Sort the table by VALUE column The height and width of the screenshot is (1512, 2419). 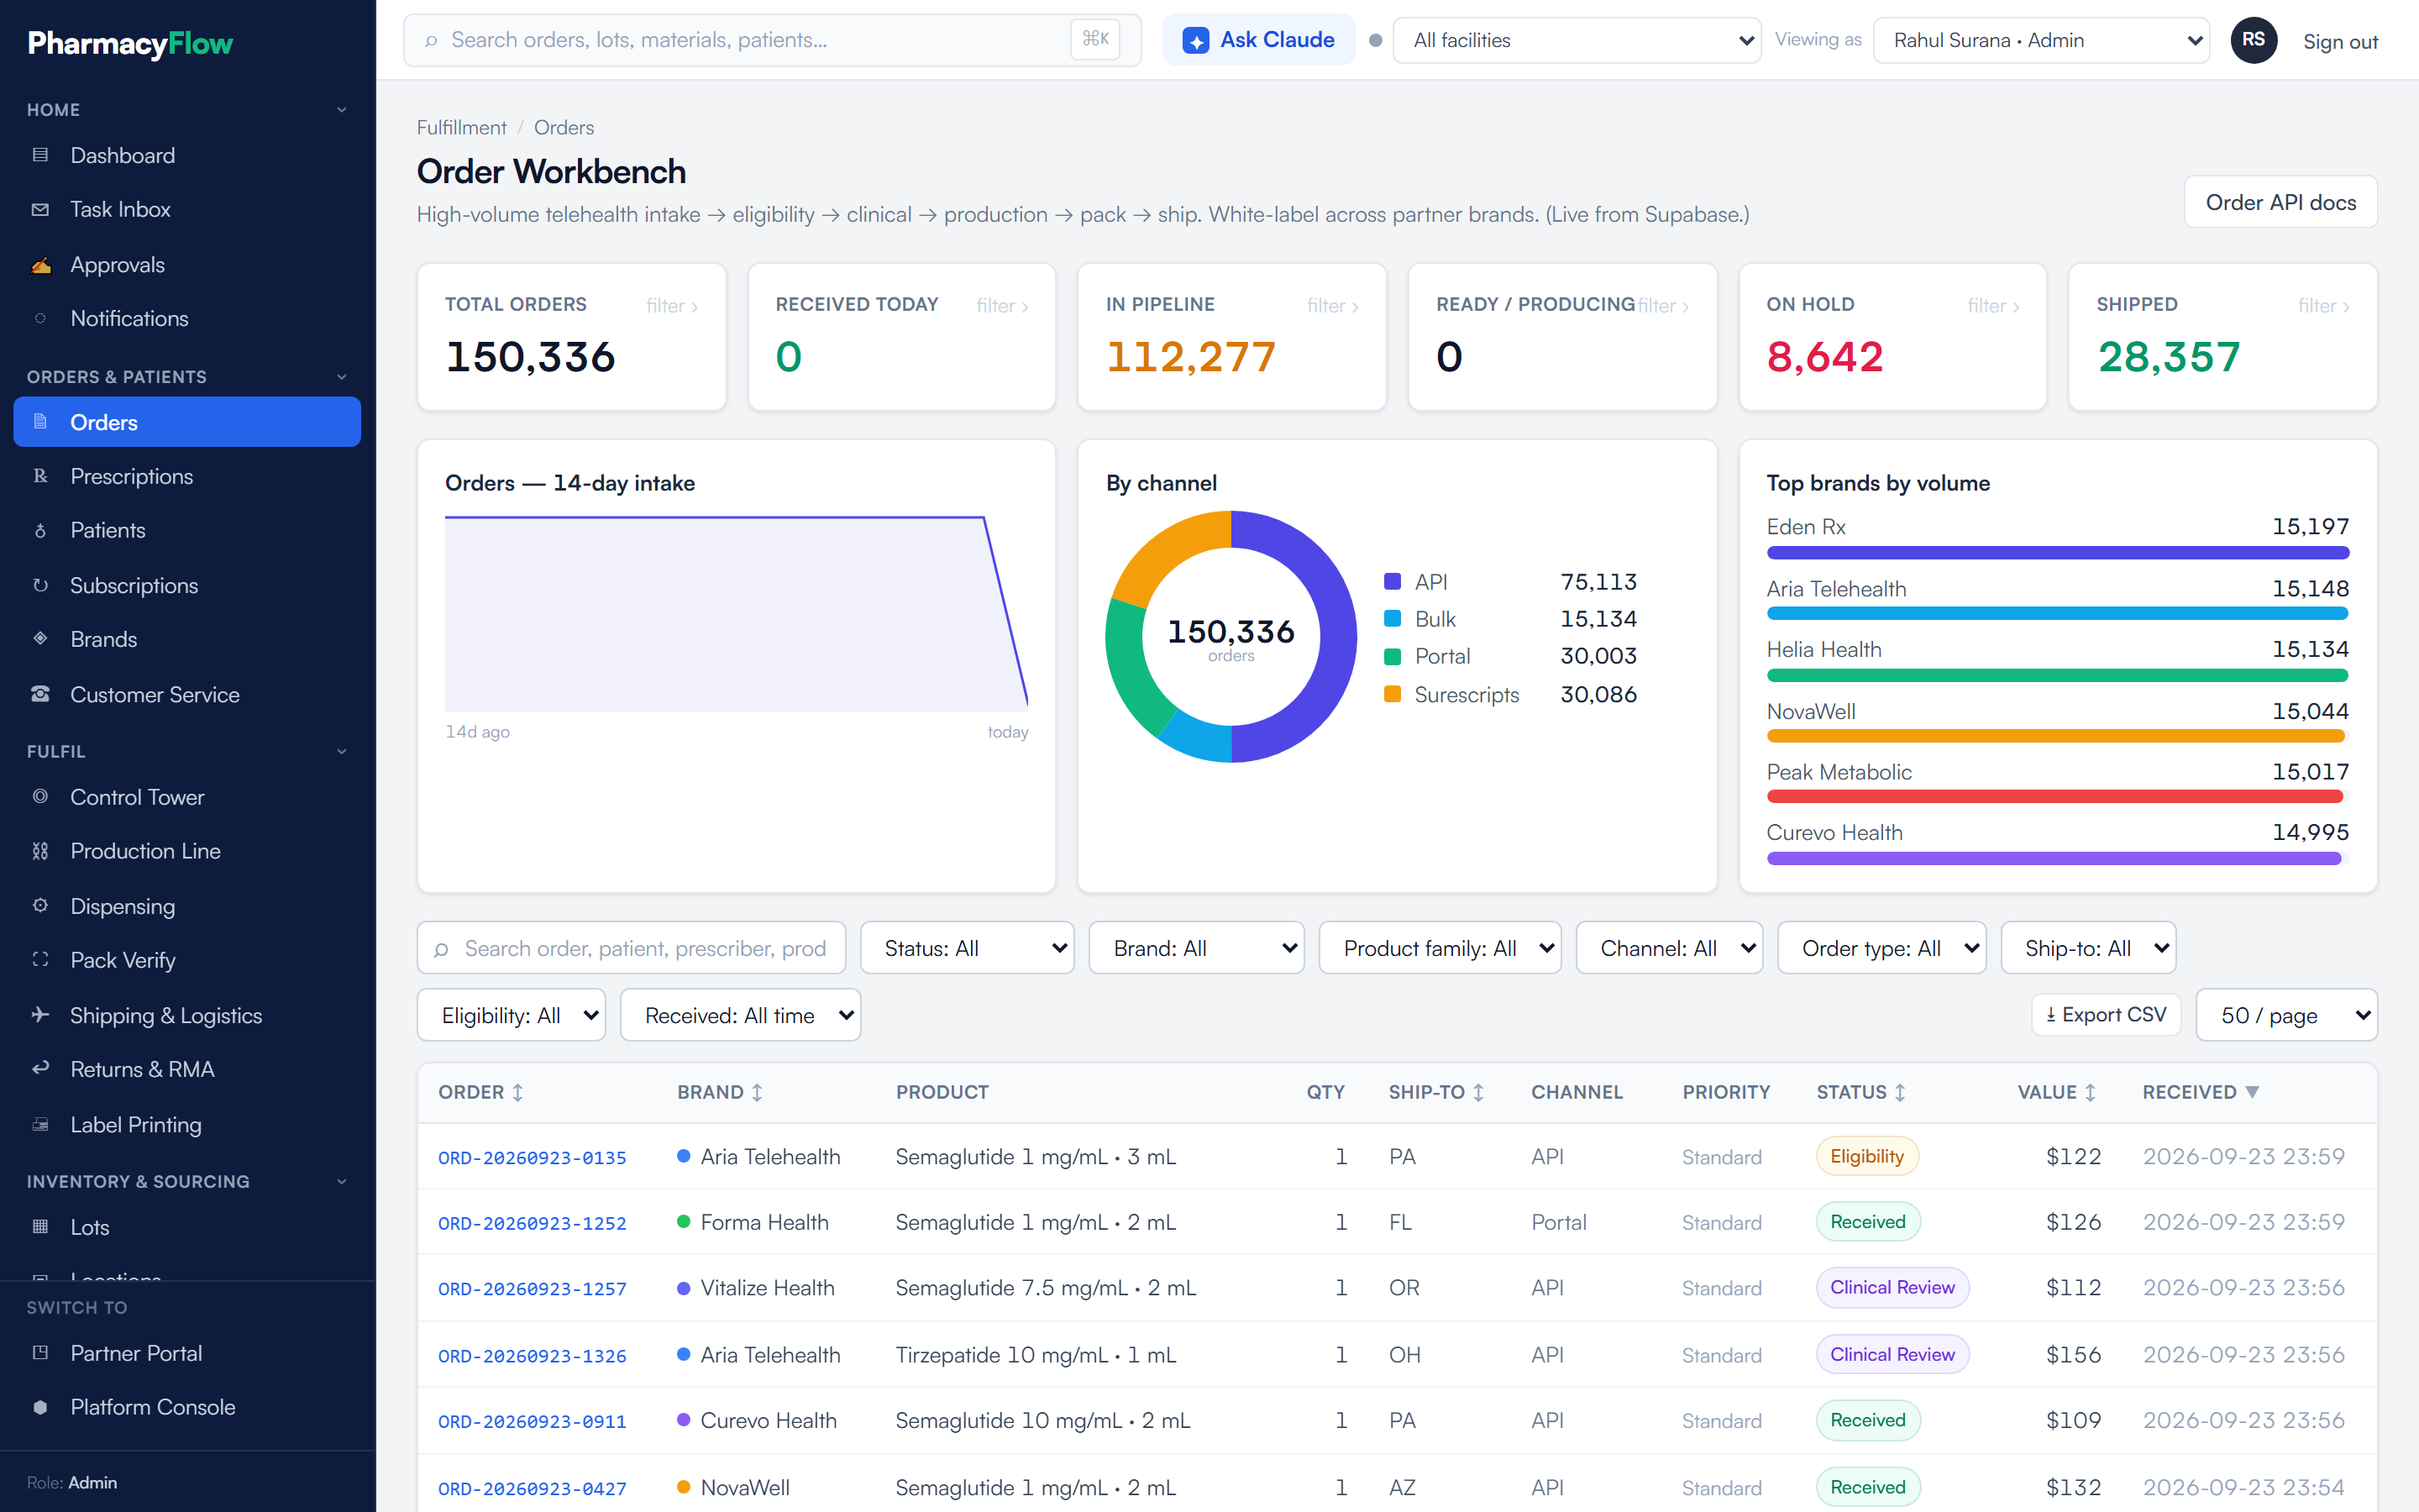click(x=2056, y=1092)
